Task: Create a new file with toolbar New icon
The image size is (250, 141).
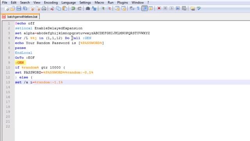Action: click(x=7, y=9)
